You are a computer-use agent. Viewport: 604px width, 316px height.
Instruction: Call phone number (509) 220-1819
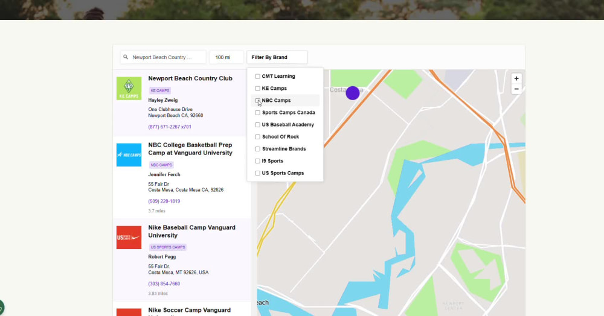(164, 201)
